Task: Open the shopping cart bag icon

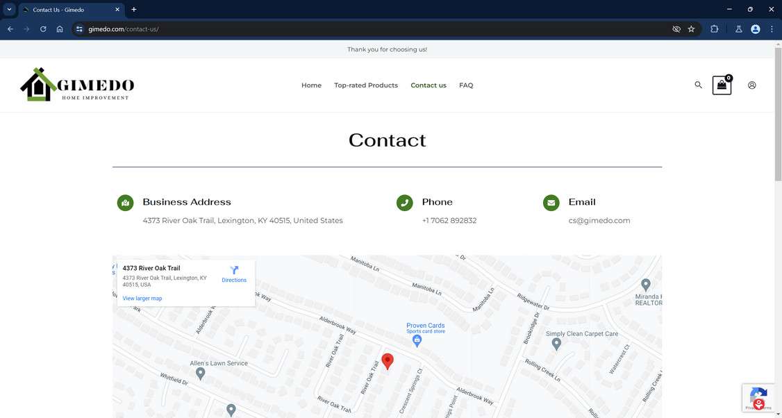Action: point(722,85)
